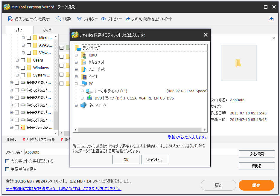
Task: Toggle the Users folder checkbox
Action: click(x=23, y=60)
